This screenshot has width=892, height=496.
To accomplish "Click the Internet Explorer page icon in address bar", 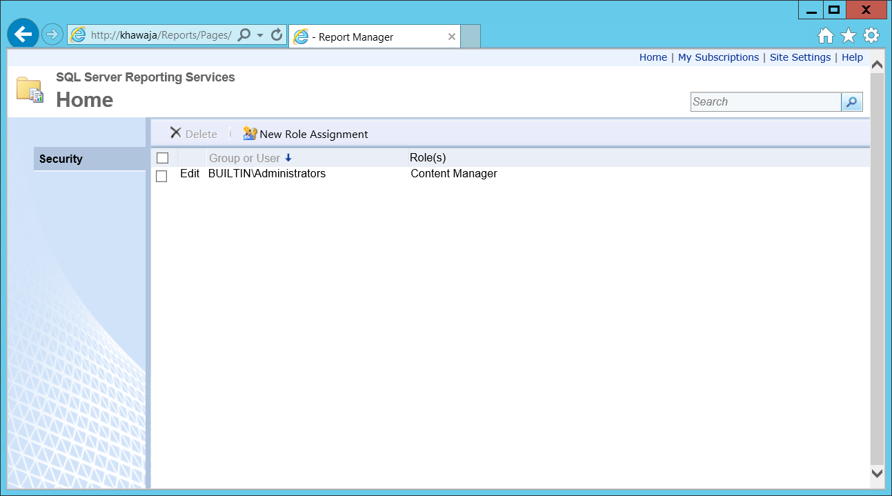I will 78,35.
